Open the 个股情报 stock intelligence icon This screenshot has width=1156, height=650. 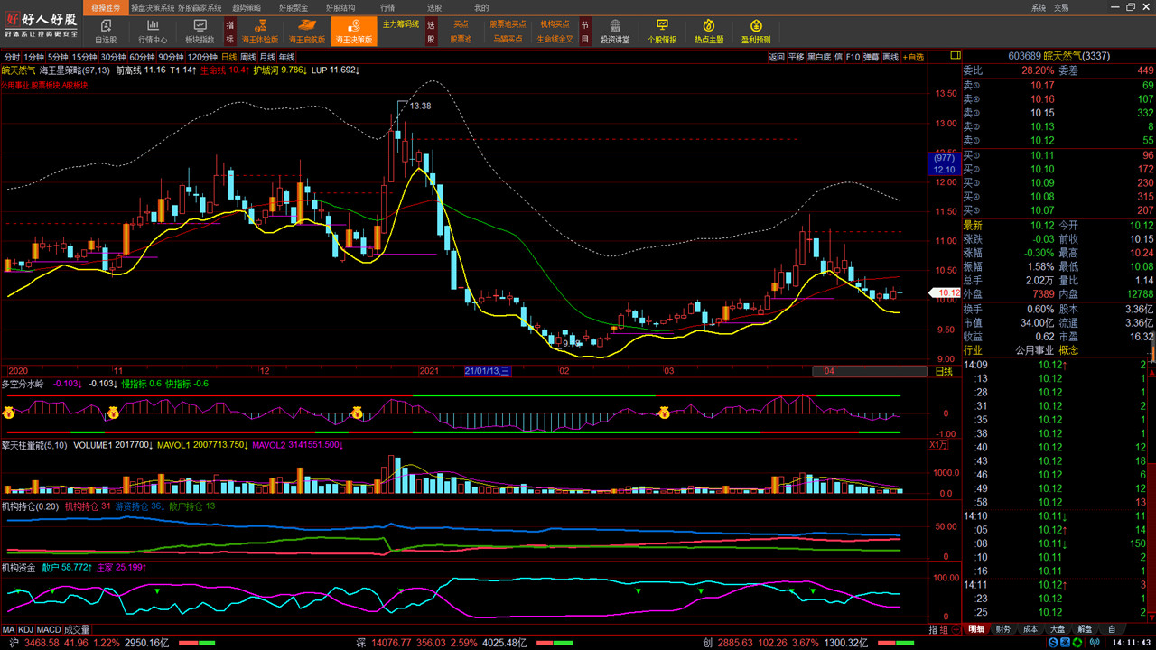tap(662, 32)
